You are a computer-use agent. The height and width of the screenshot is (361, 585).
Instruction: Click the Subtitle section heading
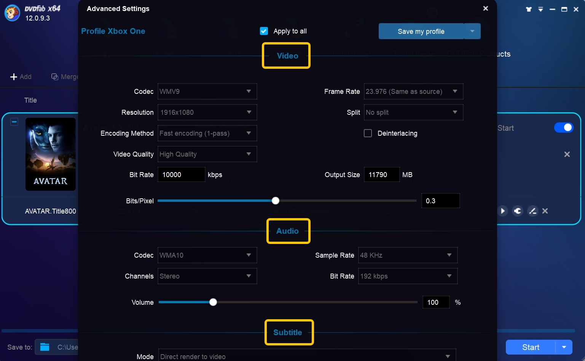[287, 332]
